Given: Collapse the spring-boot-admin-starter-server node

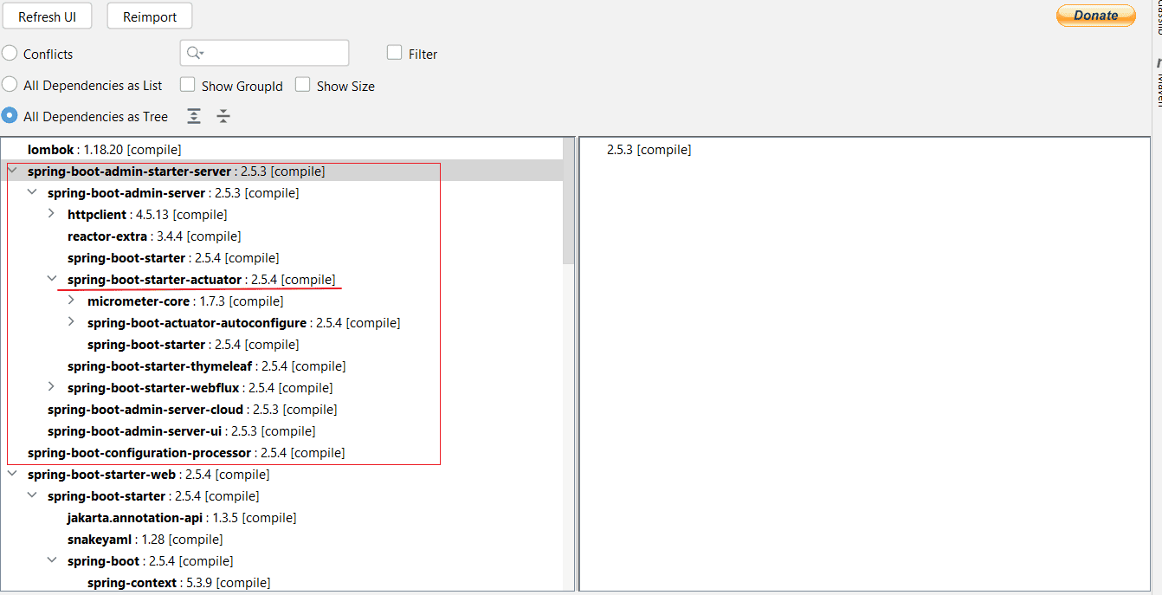Looking at the screenshot, I should click(x=12, y=171).
